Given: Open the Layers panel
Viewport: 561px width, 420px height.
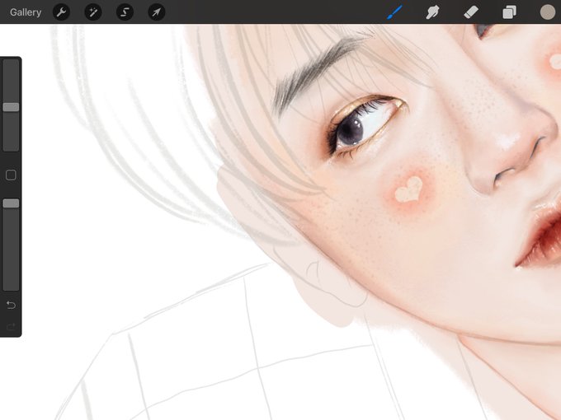Looking at the screenshot, I should pos(510,12).
